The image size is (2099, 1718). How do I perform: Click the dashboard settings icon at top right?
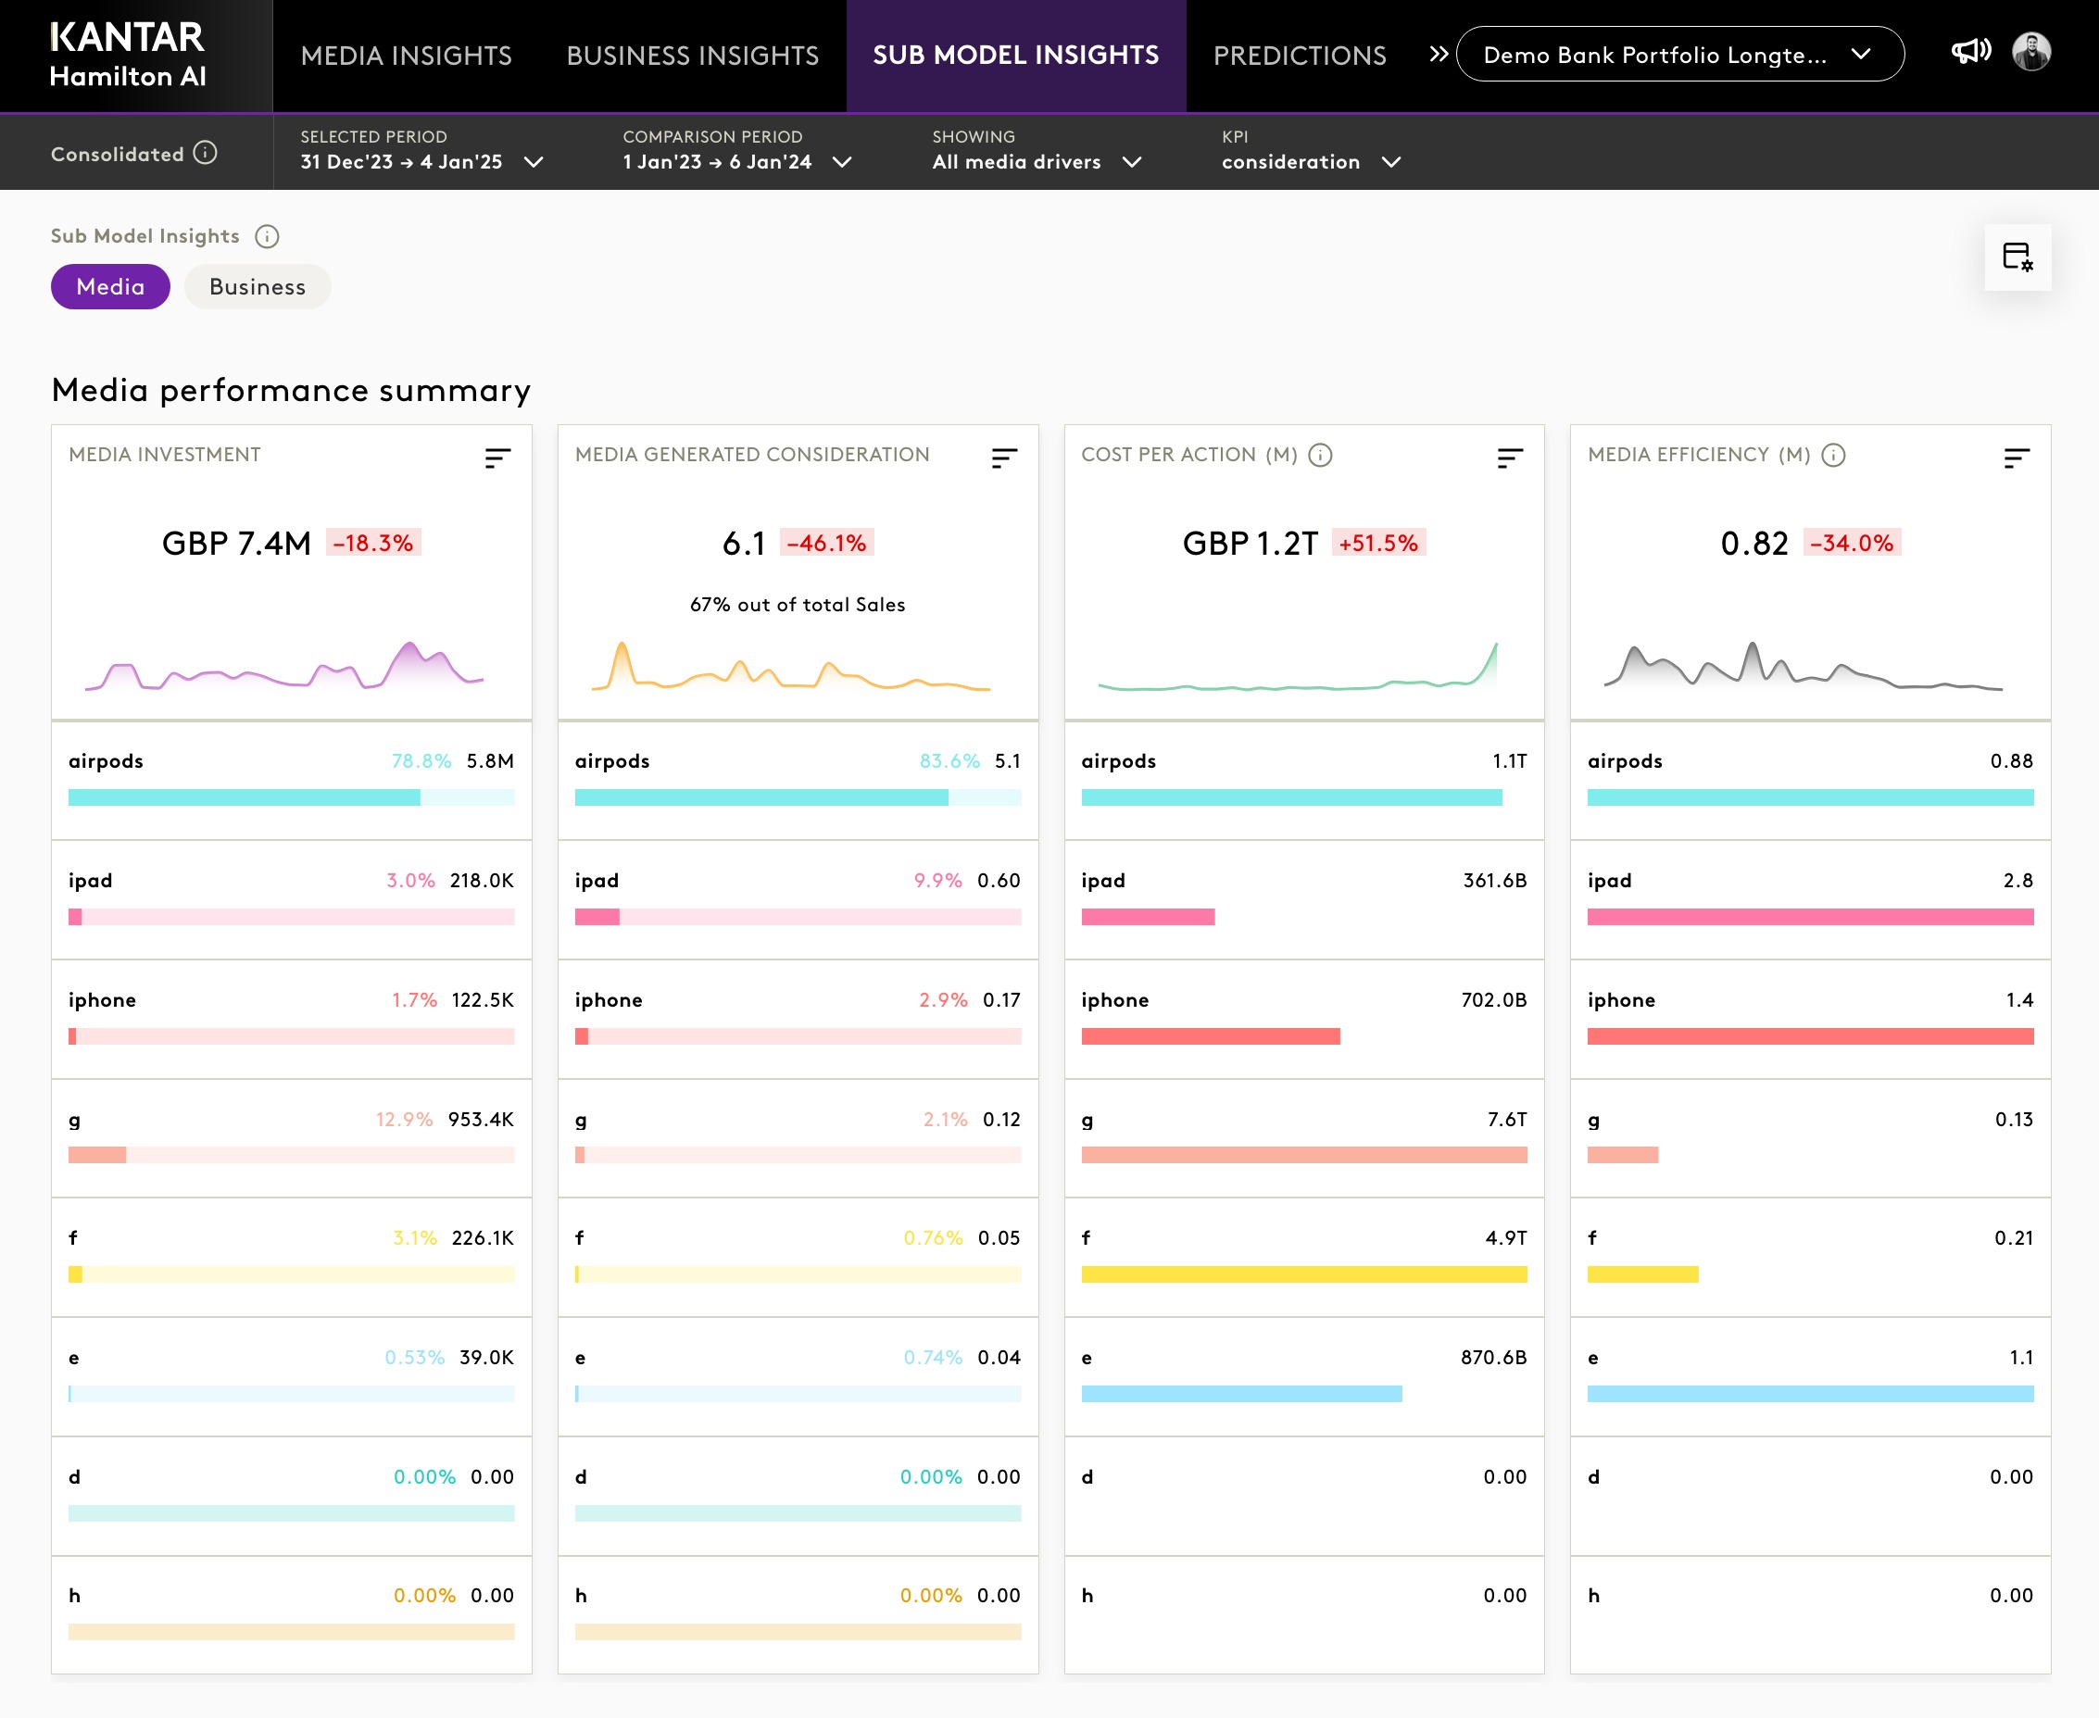pyautogui.click(x=2017, y=257)
